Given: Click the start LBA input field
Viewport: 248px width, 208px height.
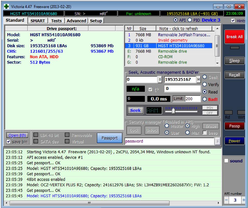Looking at the screenshot, I should tap(142, 79).
